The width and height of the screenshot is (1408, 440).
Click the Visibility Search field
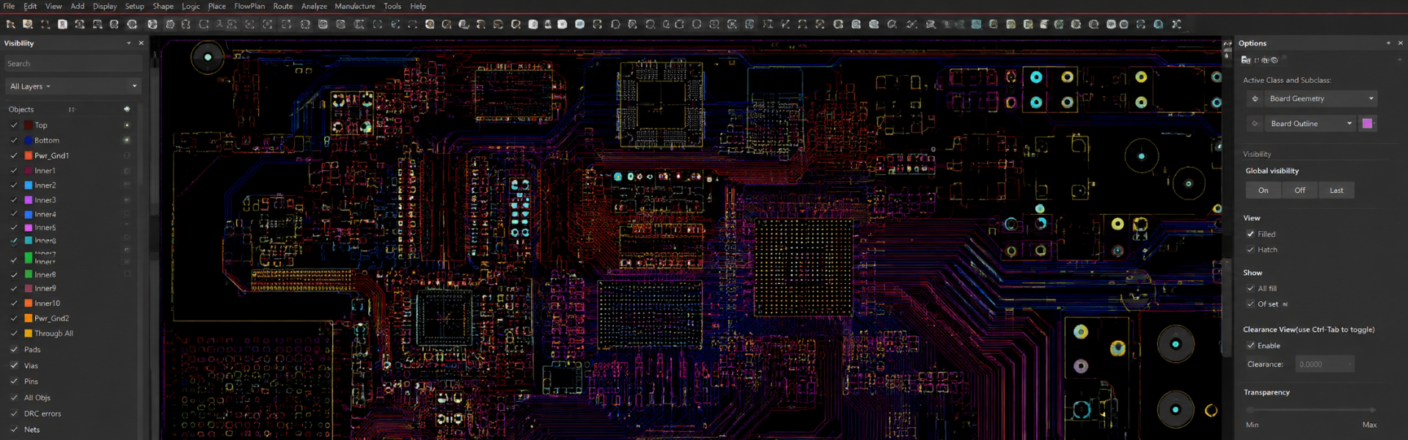(x=73, y=64)
